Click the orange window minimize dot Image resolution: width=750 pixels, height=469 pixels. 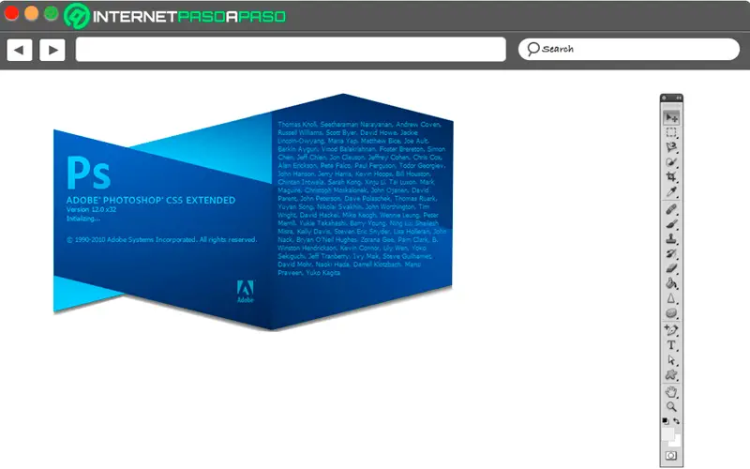[x=31, y=13]
